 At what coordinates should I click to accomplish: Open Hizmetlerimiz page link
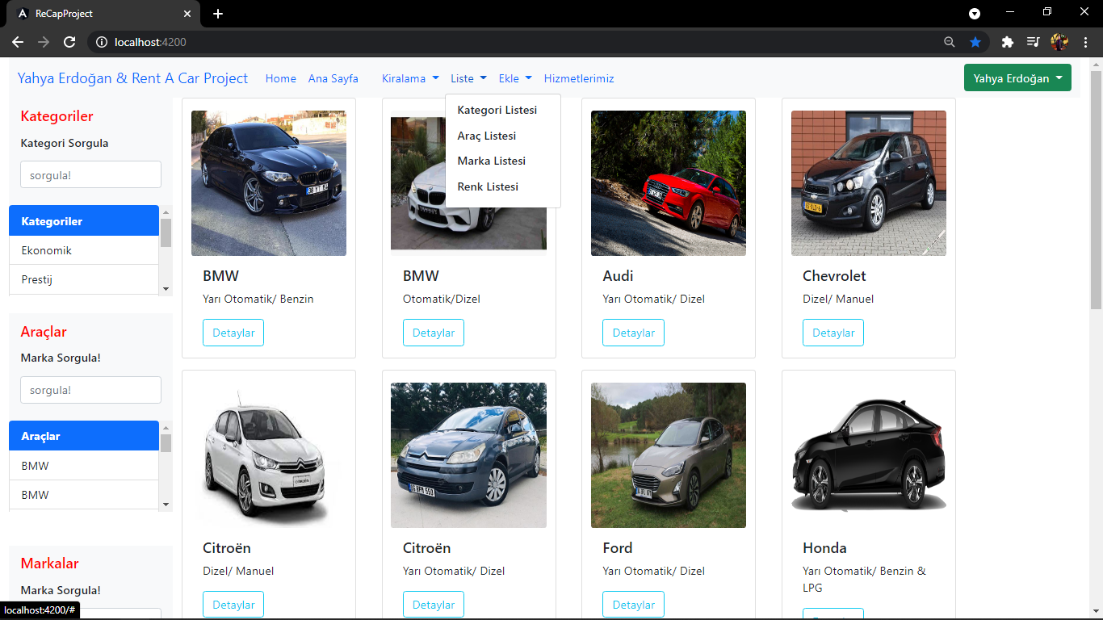coord(579,78)
